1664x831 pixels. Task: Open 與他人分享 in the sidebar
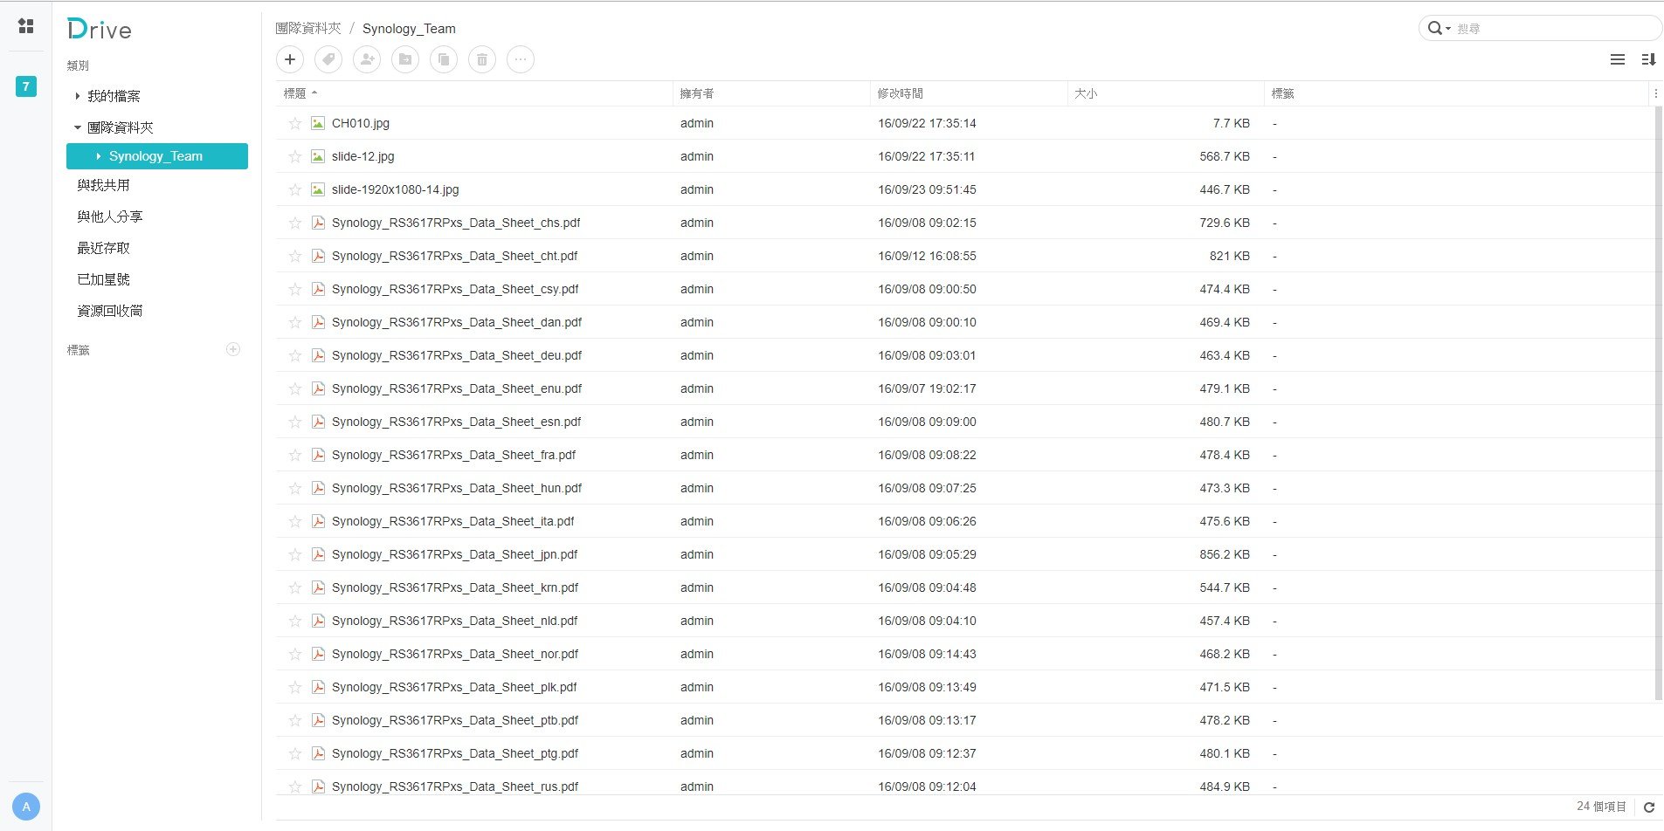tap(110, 216)
